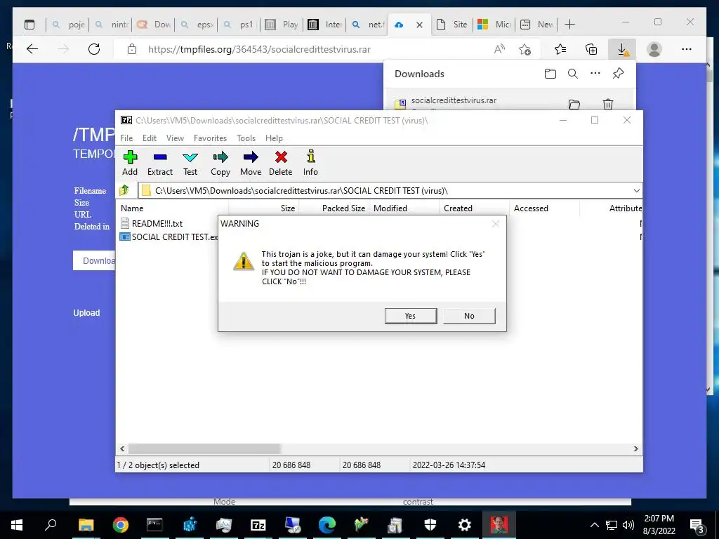Screen dimensions: 719x539
Task: Click Yes in the WARNING dialog
Action: (410, 316)
